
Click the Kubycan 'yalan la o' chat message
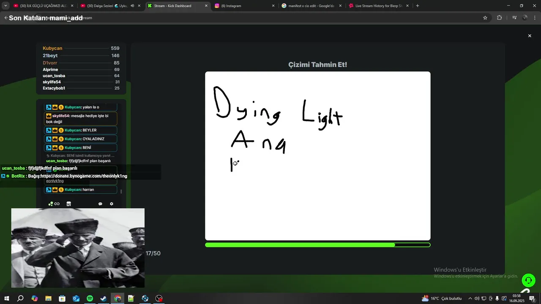pos(81,107)
